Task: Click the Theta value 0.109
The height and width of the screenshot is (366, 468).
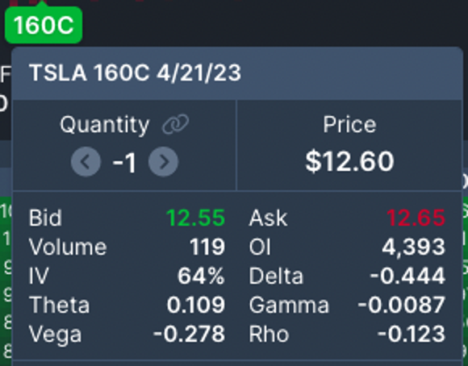Action: 196,305
